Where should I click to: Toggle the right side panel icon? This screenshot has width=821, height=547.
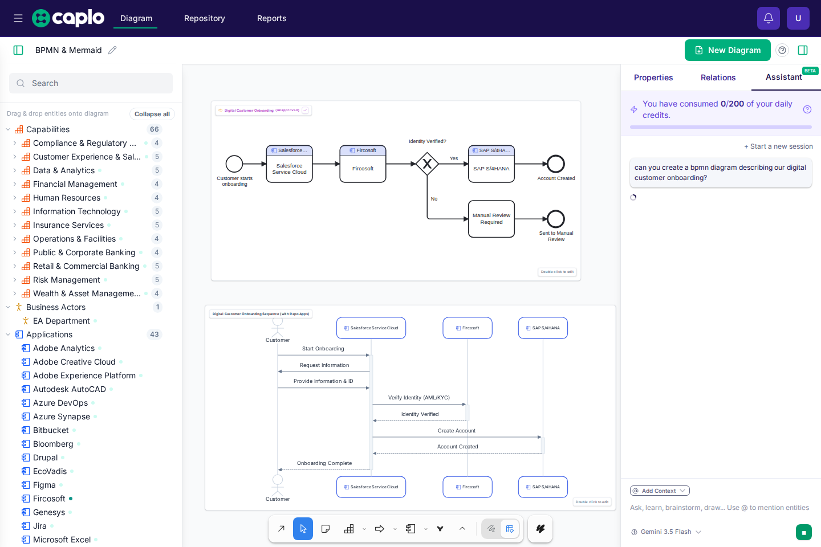click(803, 50)
